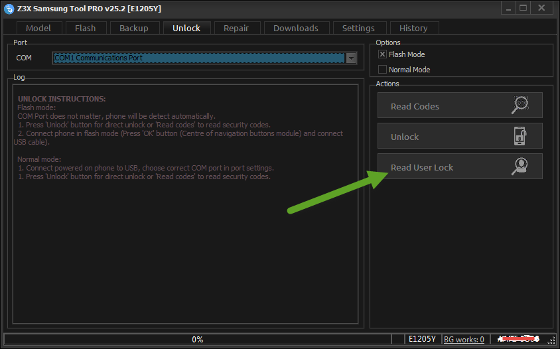Enable the Flash Mode checkbox
Viewport: 560px width, 349px height.
click(382, 54)
